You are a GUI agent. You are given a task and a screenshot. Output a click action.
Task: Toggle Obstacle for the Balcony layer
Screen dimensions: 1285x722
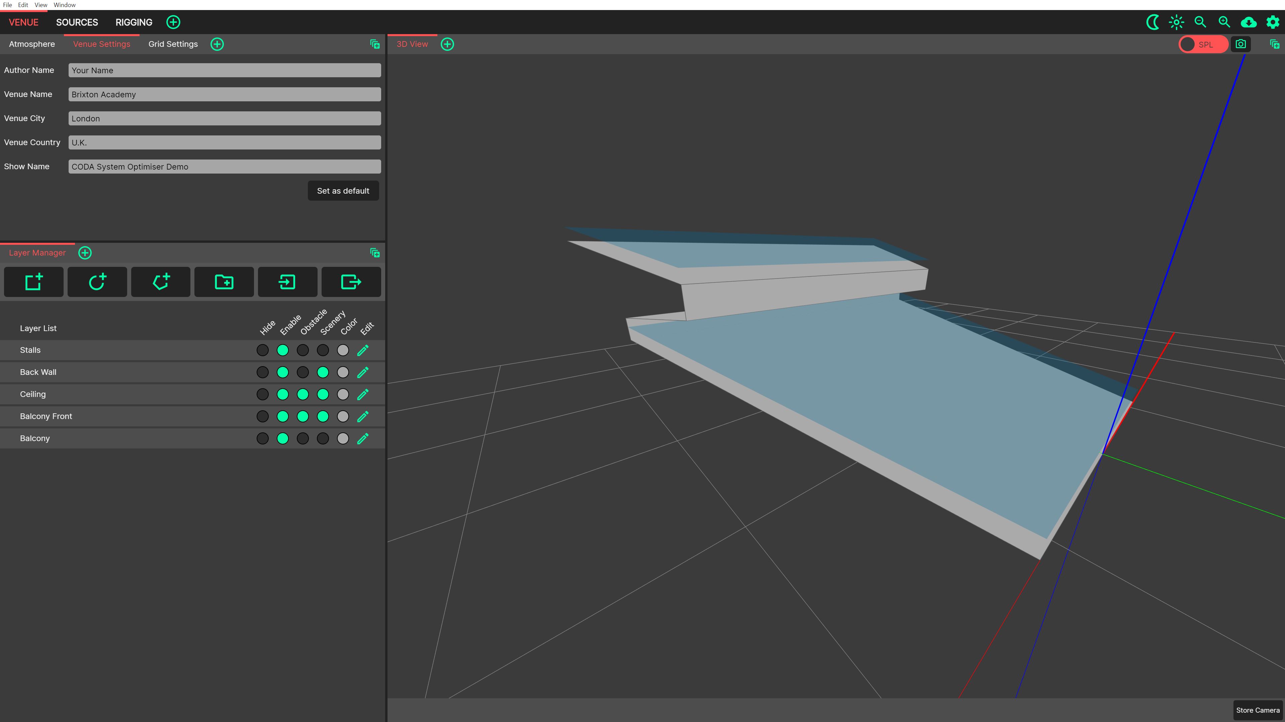pos(302,438)
